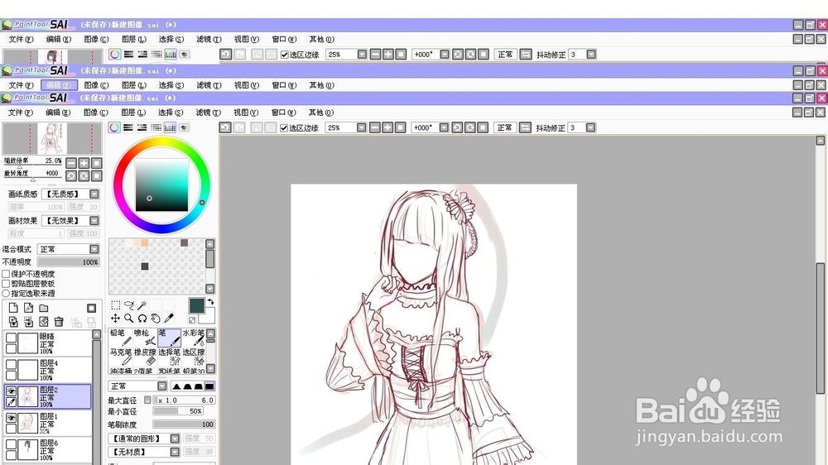The width and height of the screenshot is (828, 465).
Task: Add a layer mask via mask icon
Action: click(x=91, y=309)
